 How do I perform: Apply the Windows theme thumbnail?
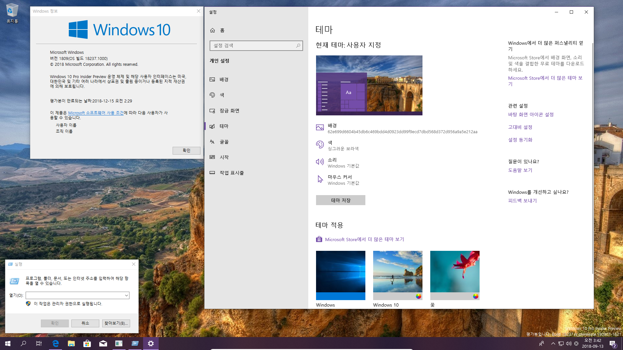(341, 275)
